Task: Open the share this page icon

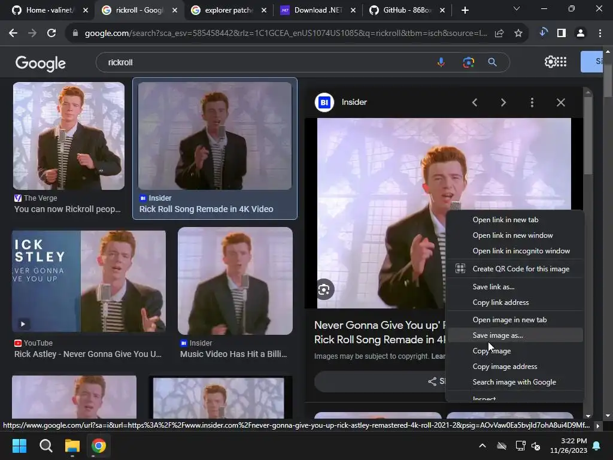Action: click(499, 34)
